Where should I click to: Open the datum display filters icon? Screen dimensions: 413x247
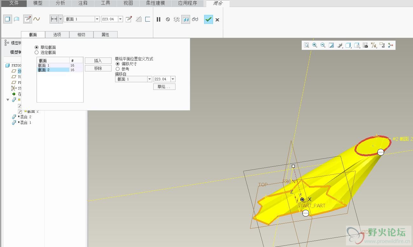pos(374,45)
